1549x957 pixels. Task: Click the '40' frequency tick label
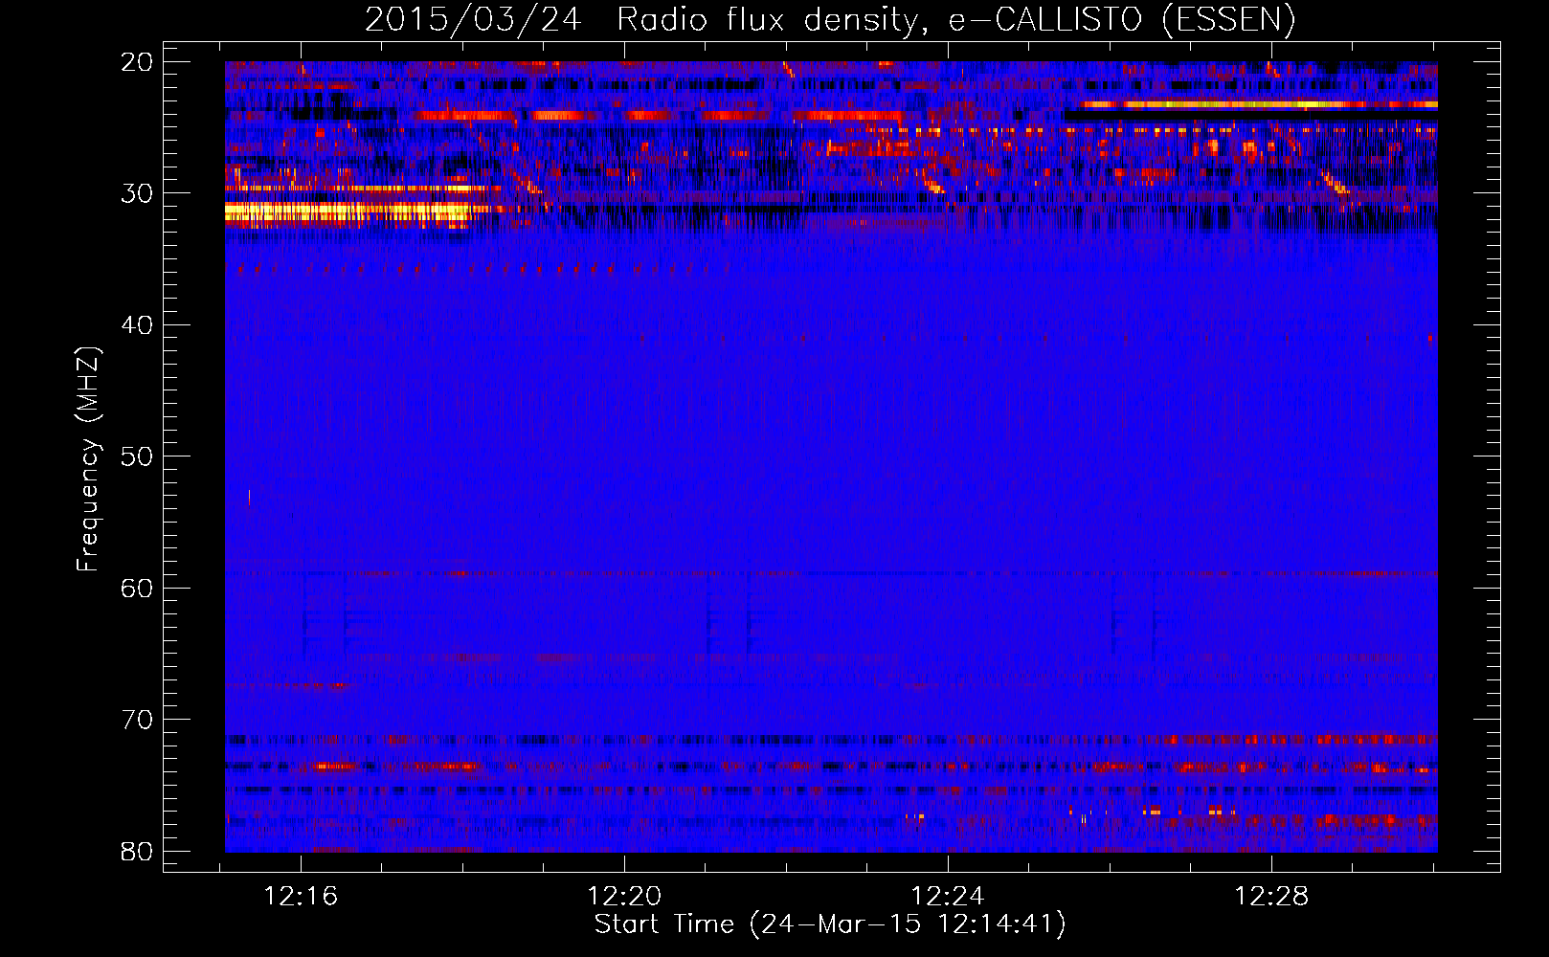click(x=137, y=325)
